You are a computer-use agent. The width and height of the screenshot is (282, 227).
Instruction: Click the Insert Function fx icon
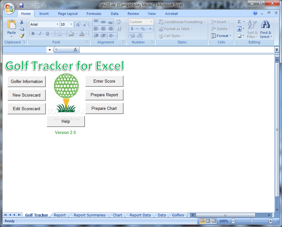coord(75,50)
